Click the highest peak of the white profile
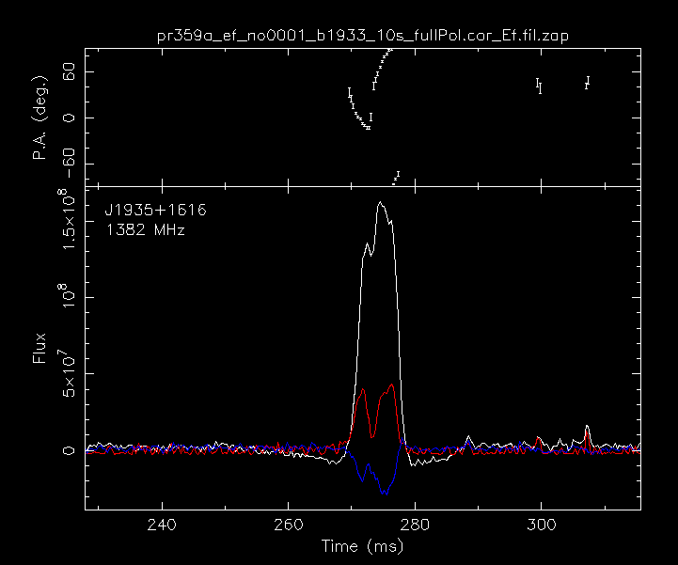 pyautogui.click(x=381, y=201)
